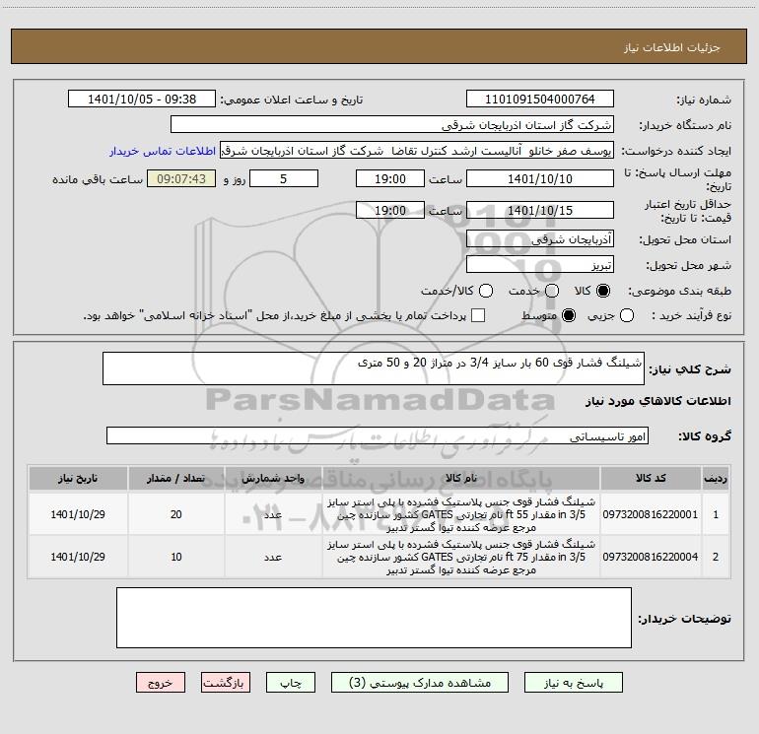759x734 pixels.
Task: Select the متوسط purchase type radio
Action: pos(569,315)
